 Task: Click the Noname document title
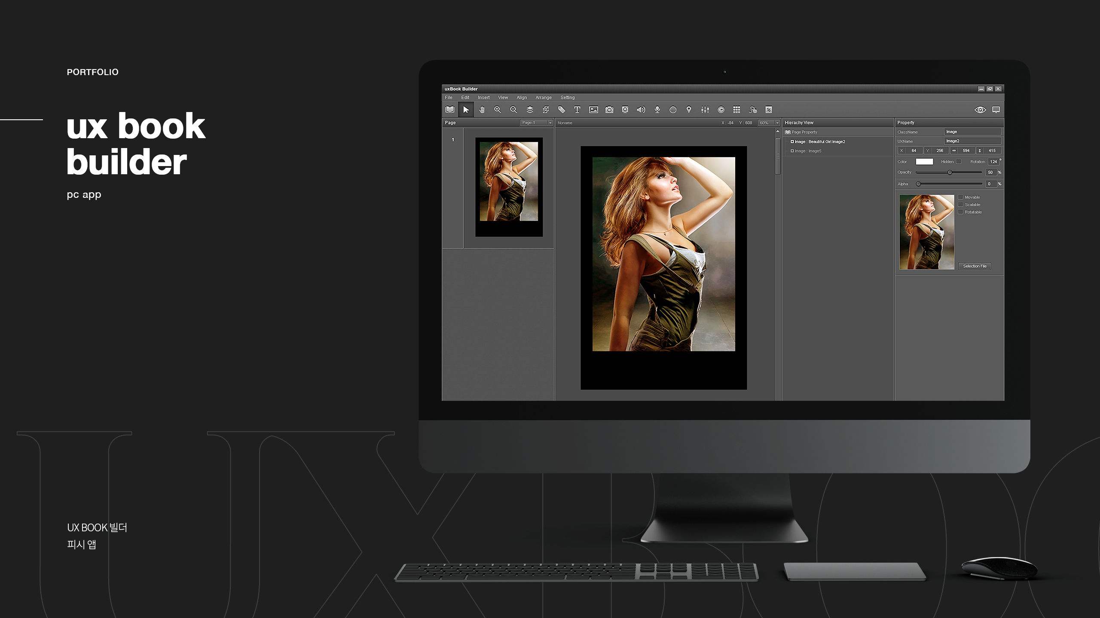point(565,123)
